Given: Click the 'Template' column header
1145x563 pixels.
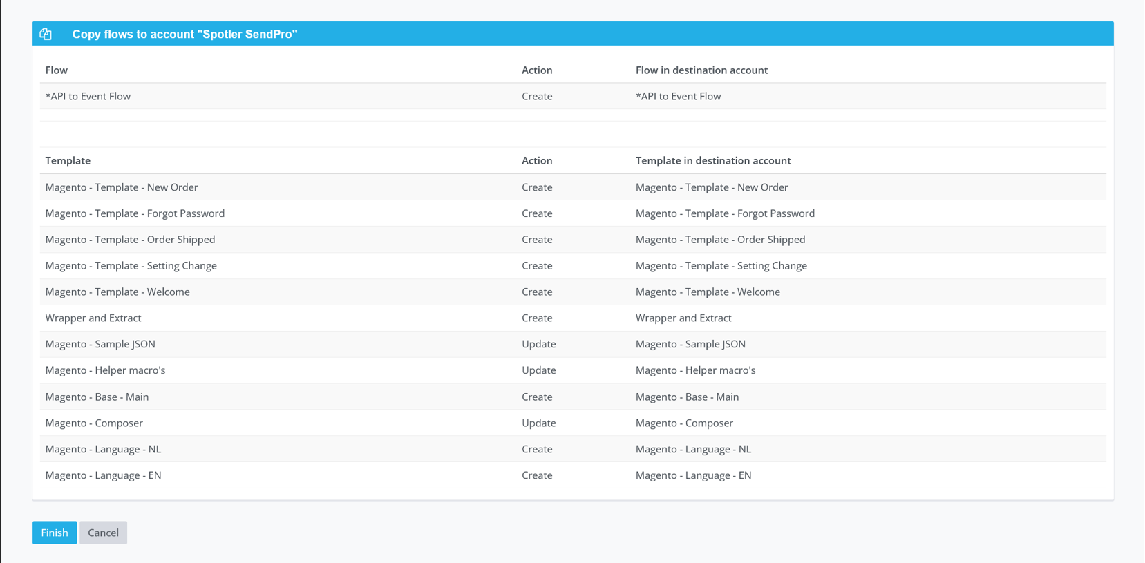Looking at the screenshot, I should click(68, 161).
